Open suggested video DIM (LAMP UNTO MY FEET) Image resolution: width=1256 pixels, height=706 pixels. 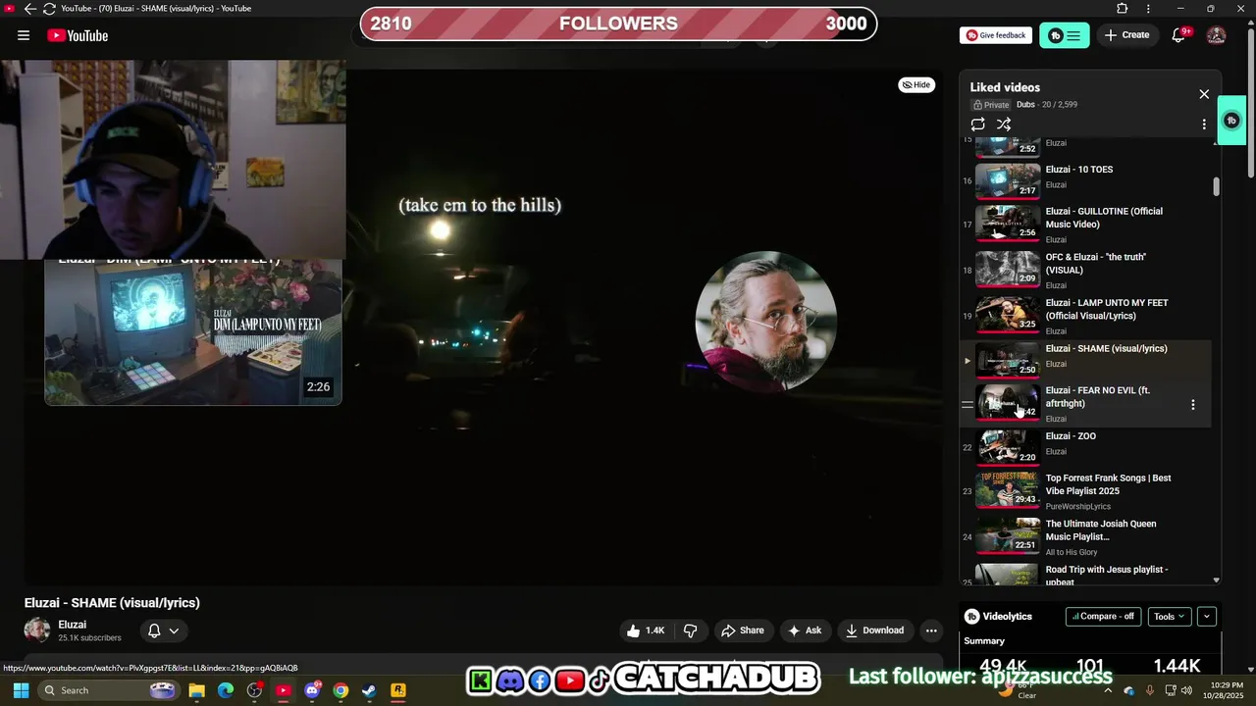click(x=193, y=331)
